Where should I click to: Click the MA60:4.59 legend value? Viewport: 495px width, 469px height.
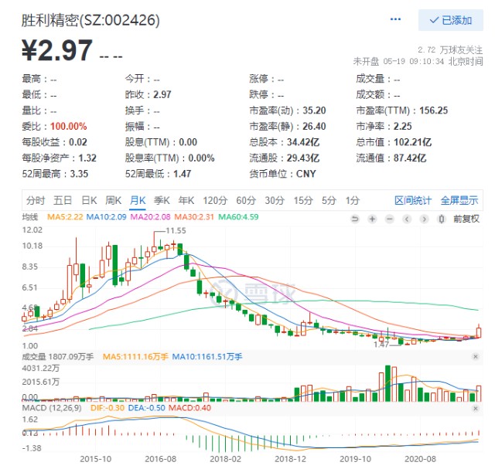(x=238, y=217)
